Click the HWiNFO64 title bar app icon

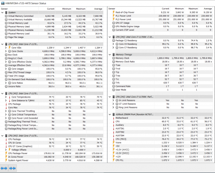3,3
